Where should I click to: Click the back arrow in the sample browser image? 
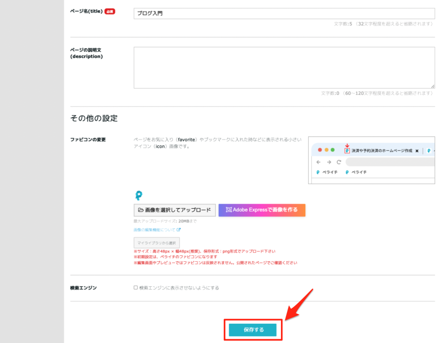(318, 162)
